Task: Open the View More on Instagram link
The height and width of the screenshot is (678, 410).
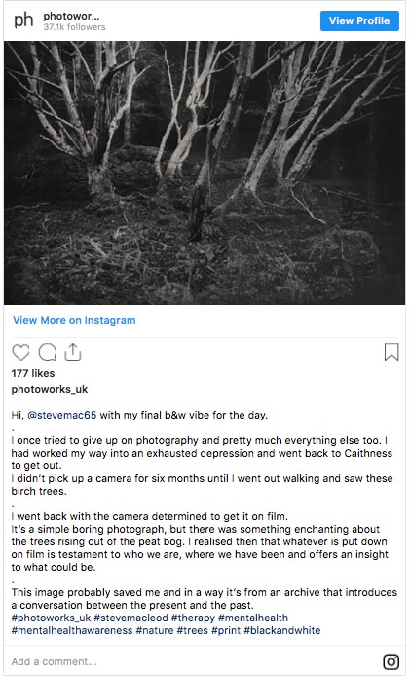Action: pos(74,320)
